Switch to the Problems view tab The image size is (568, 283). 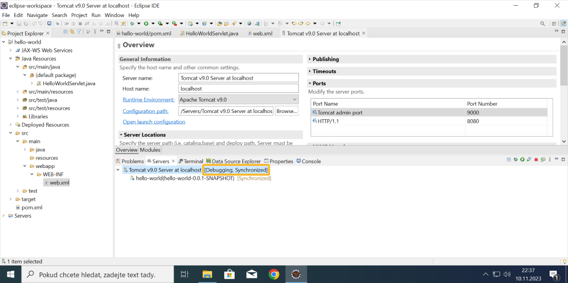pyautogui.click(x=130, y=161)
